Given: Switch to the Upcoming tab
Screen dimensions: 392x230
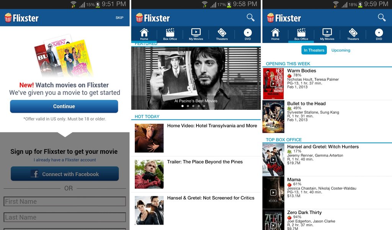Looking at the screenshot, I should point(341,50).
